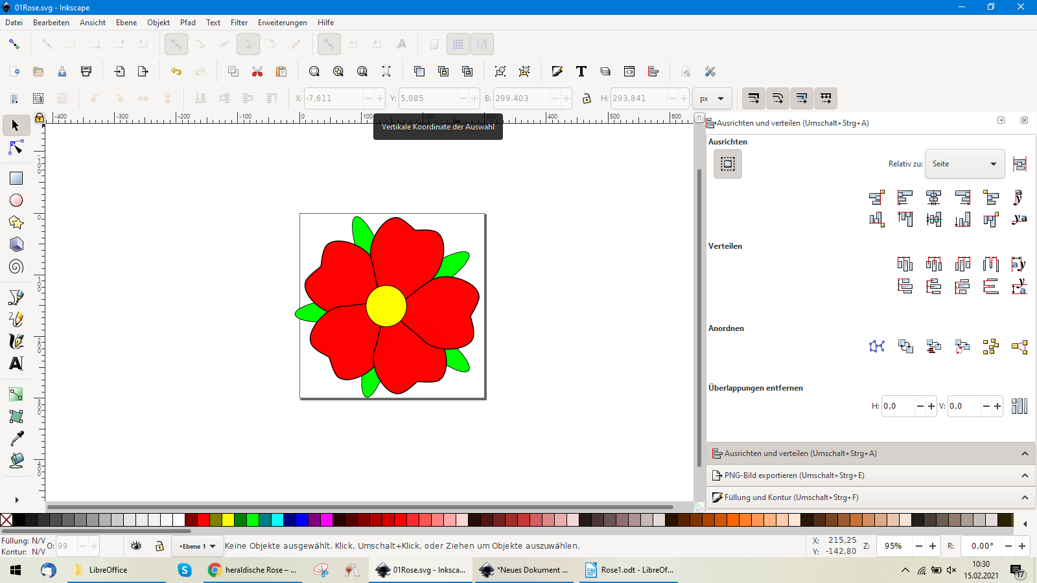Select the Node editing tool
Viewport: 1037px width, 583px height.
coord(16,148)
